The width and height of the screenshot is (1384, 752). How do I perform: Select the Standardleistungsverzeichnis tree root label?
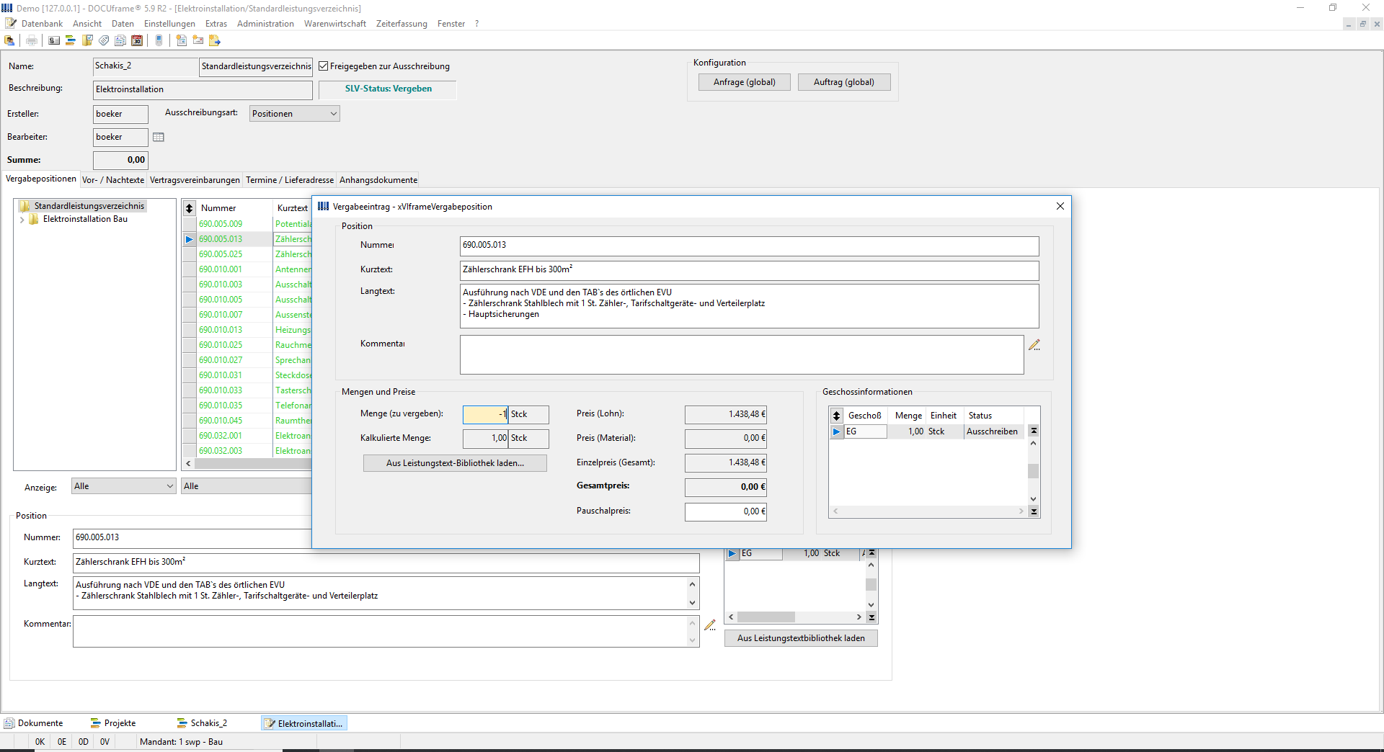[89, 206]
